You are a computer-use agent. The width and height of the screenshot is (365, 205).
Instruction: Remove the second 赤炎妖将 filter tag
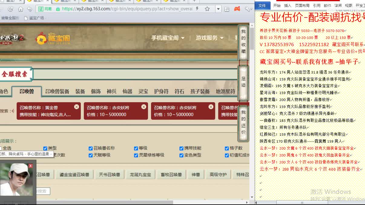click(144, 107)
